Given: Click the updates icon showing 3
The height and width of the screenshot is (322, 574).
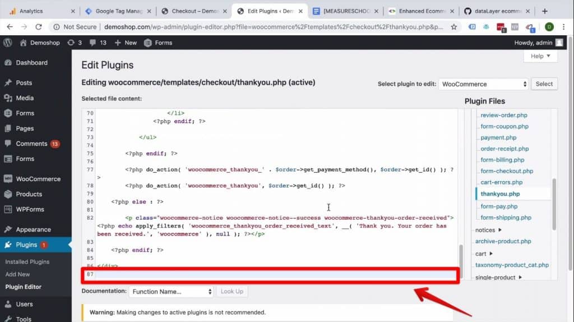Looking at the screenshot, I should (x=75, y=42).
